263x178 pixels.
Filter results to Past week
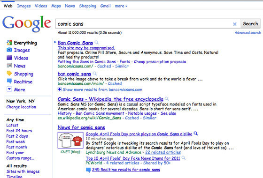pyautogui.click(x=15, y=141)
